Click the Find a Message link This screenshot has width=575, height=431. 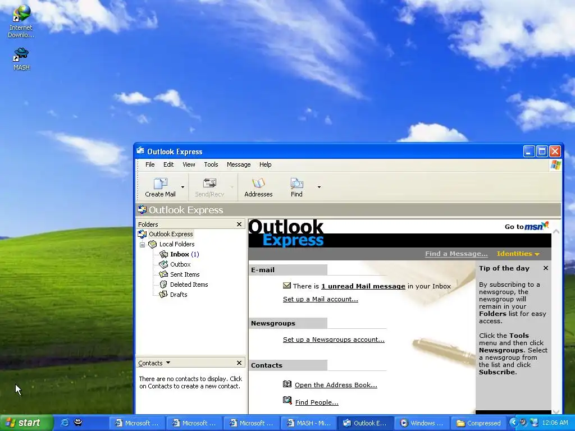click(456, 254)
